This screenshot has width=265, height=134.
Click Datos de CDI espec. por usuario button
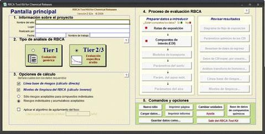click(225, 59)
